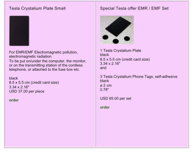Click the '3 Tesla Crystalium Phone Tags' line
Image resolution: width=193 pixels, height=154 pixels.
[x=139, y=77]
